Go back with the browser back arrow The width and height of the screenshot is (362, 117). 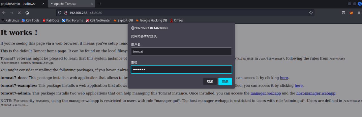pos(4,13)
